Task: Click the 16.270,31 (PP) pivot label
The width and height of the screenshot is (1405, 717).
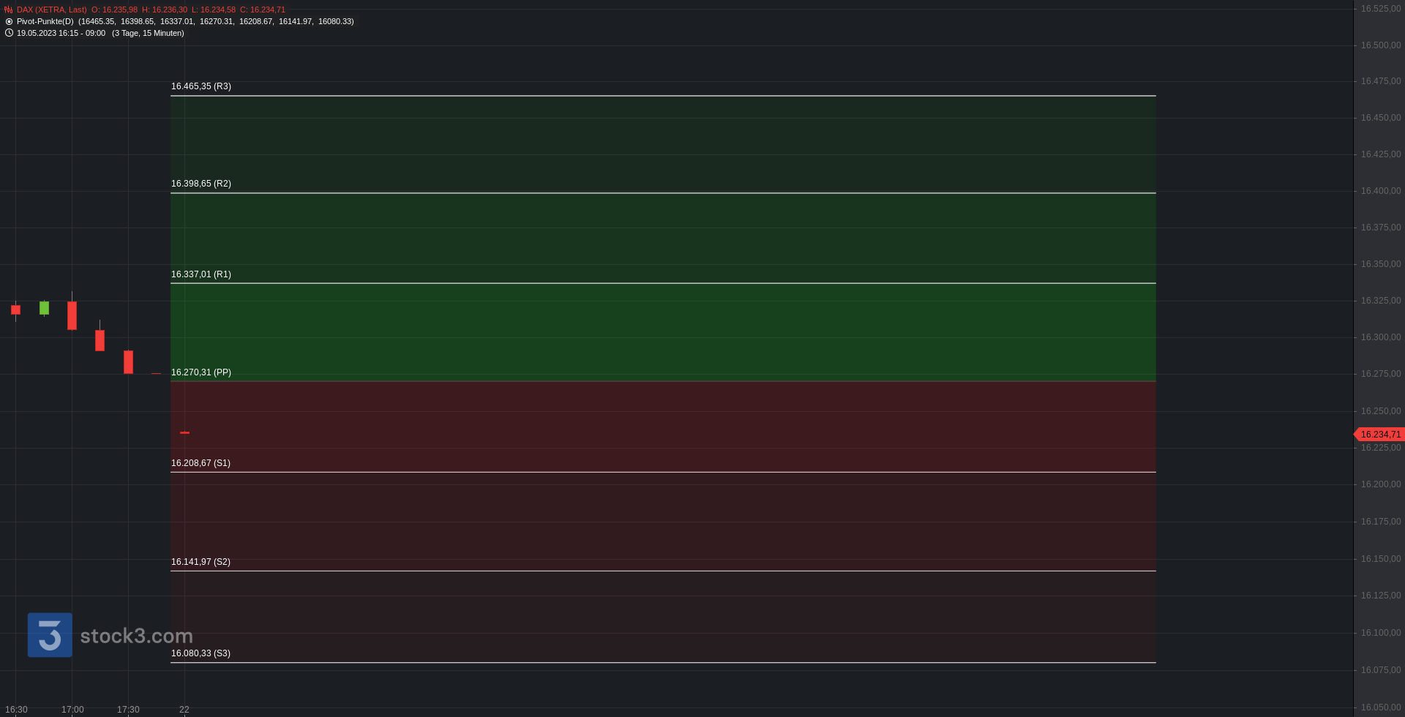Action: pos(201,372)
